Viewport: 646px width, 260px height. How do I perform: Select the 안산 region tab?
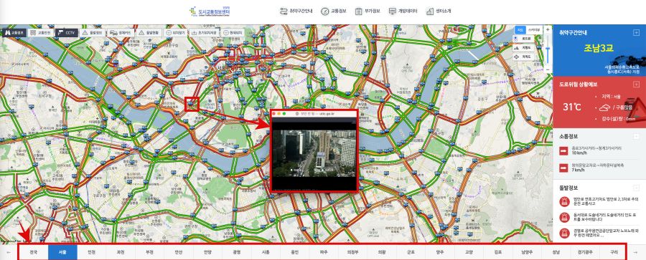tap(179, 252)
